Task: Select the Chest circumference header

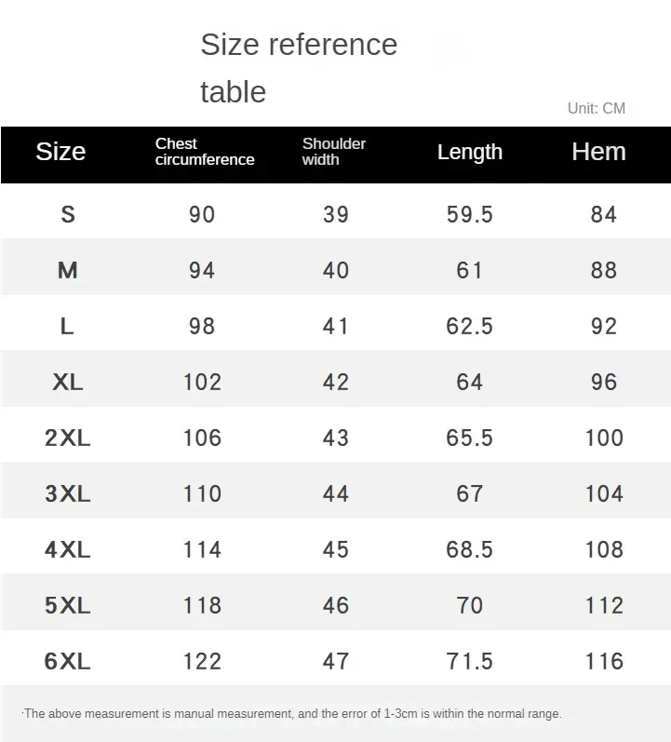Action: coord(205,152)
